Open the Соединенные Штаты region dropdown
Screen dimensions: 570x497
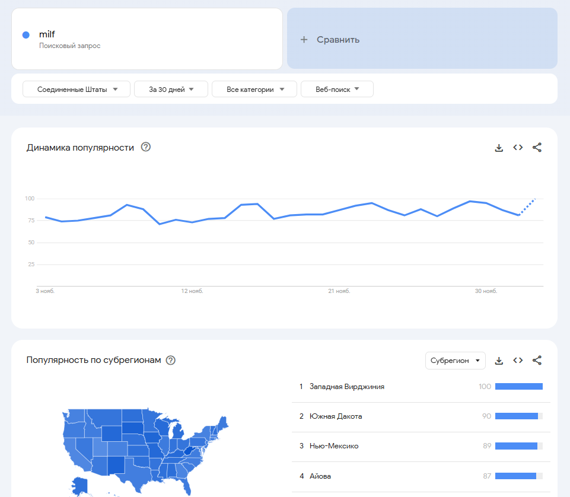[77, 90]
